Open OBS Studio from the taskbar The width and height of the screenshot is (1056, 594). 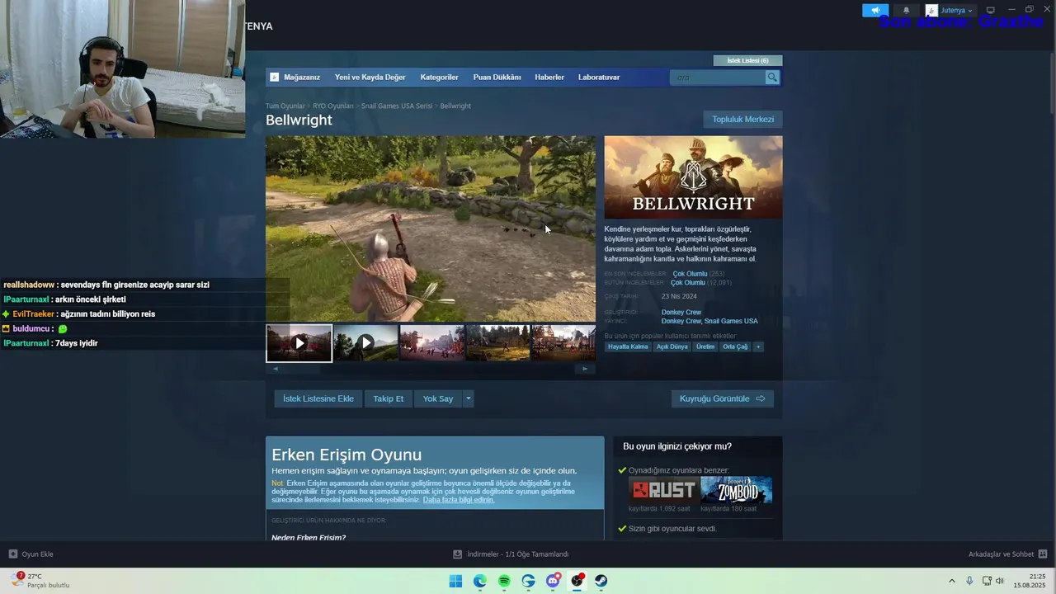(577, 581)
